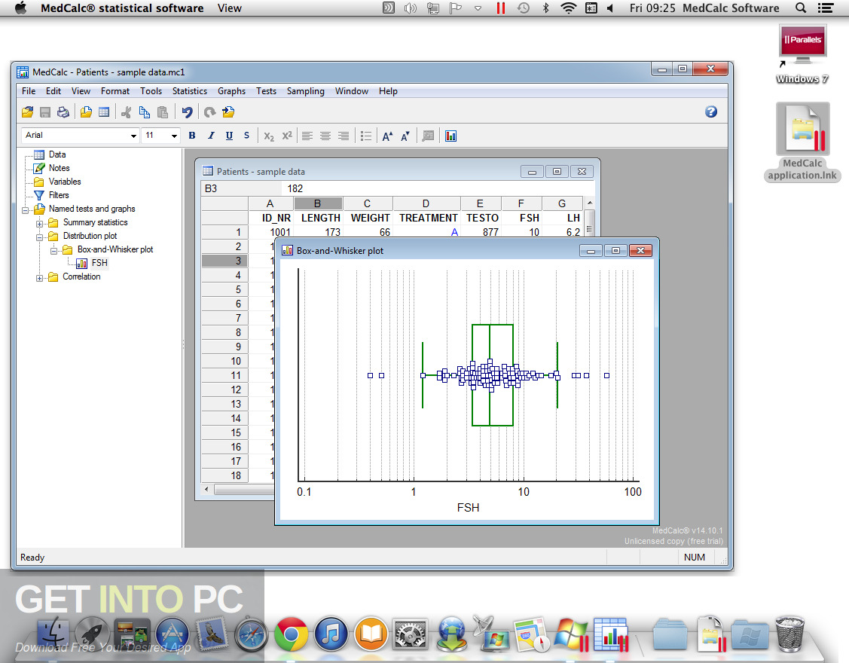Apply bulleted list formatting
The height and width of the screenshot is (663, 849).
tap(366, 136)
